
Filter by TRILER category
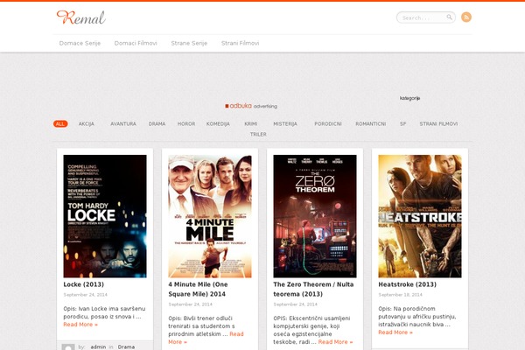click(x=258, y=134)
